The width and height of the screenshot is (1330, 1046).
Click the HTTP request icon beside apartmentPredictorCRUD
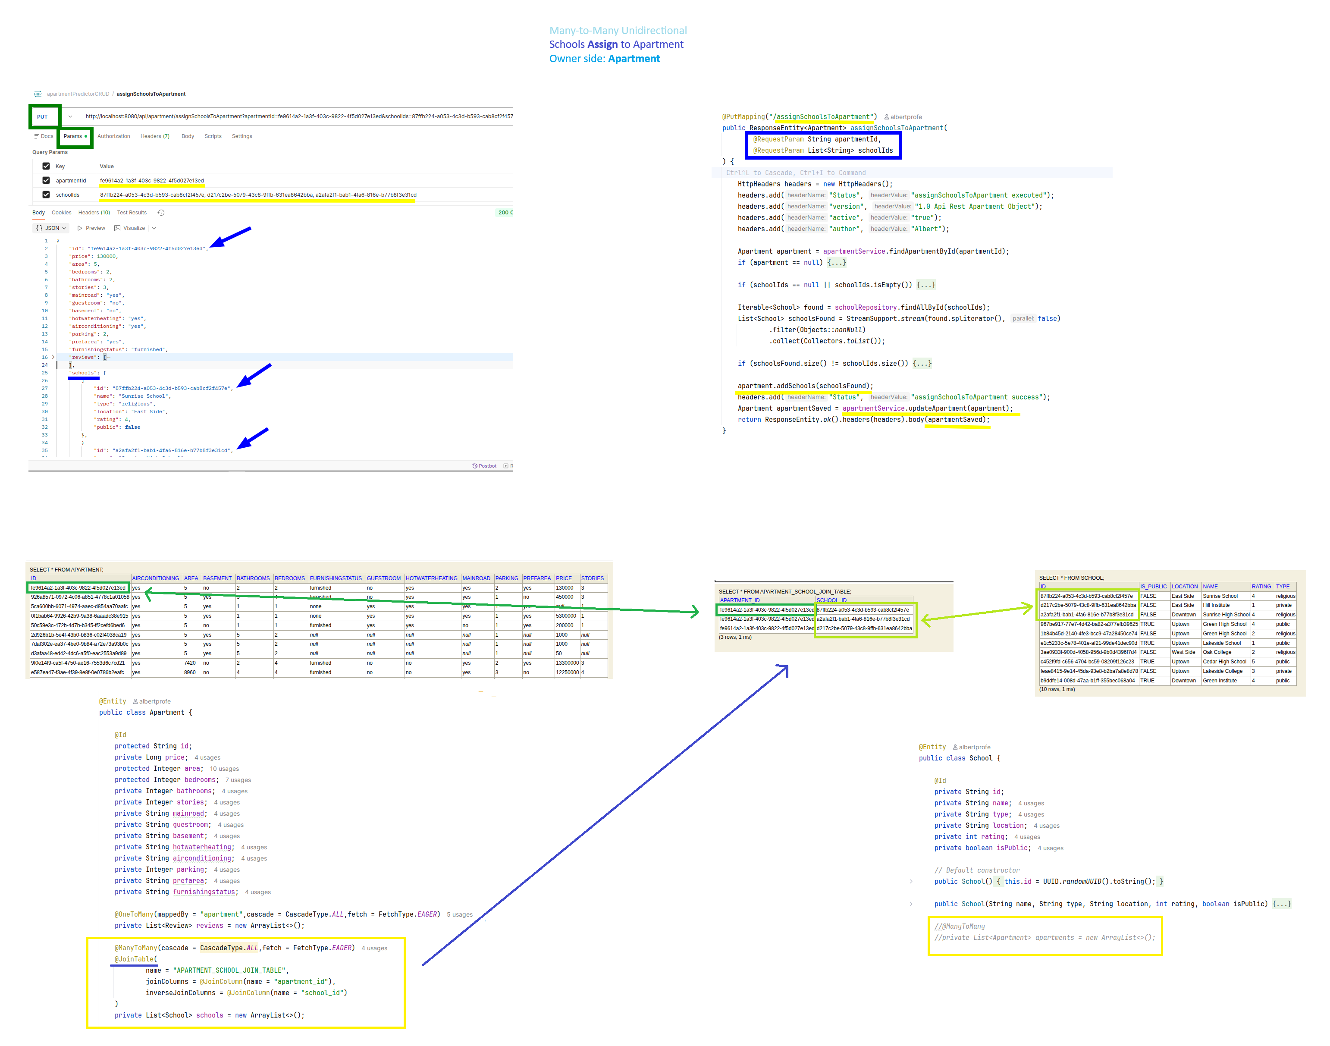point(38,94)
